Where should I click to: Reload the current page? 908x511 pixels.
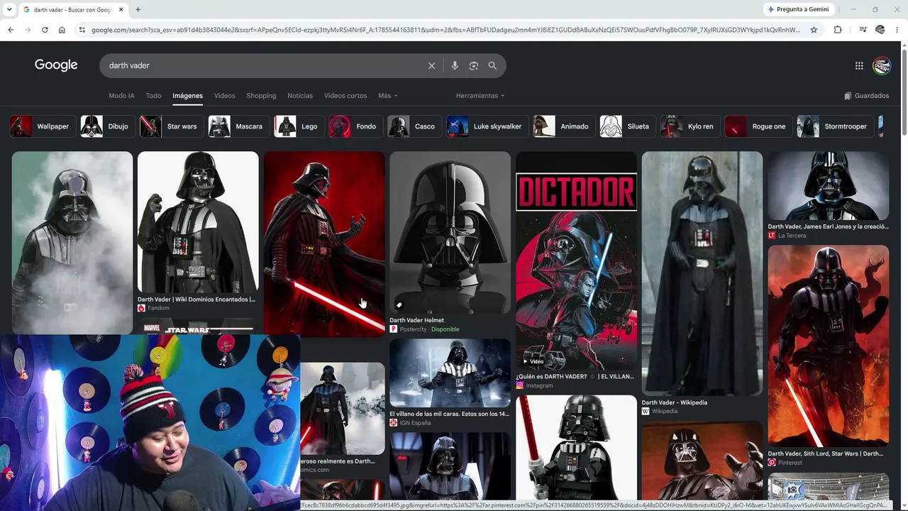45,30
